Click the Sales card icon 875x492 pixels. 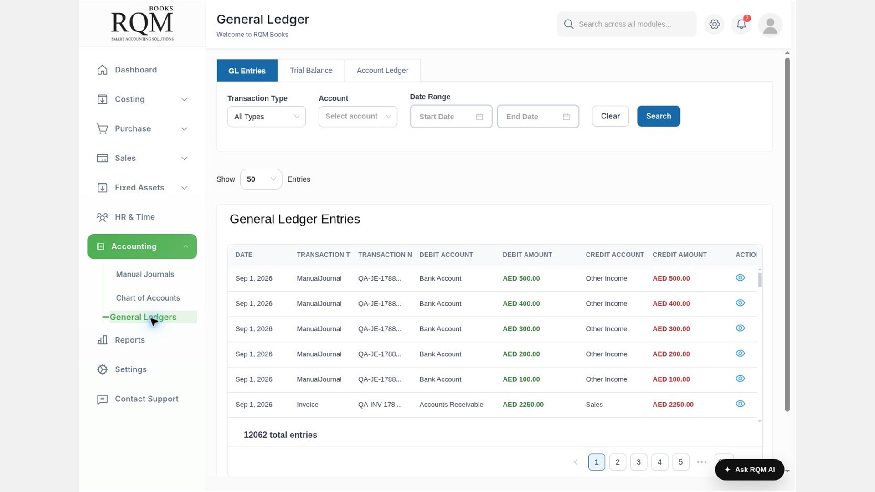pos(102,158)
